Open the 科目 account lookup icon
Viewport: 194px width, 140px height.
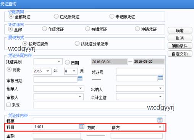82,126
